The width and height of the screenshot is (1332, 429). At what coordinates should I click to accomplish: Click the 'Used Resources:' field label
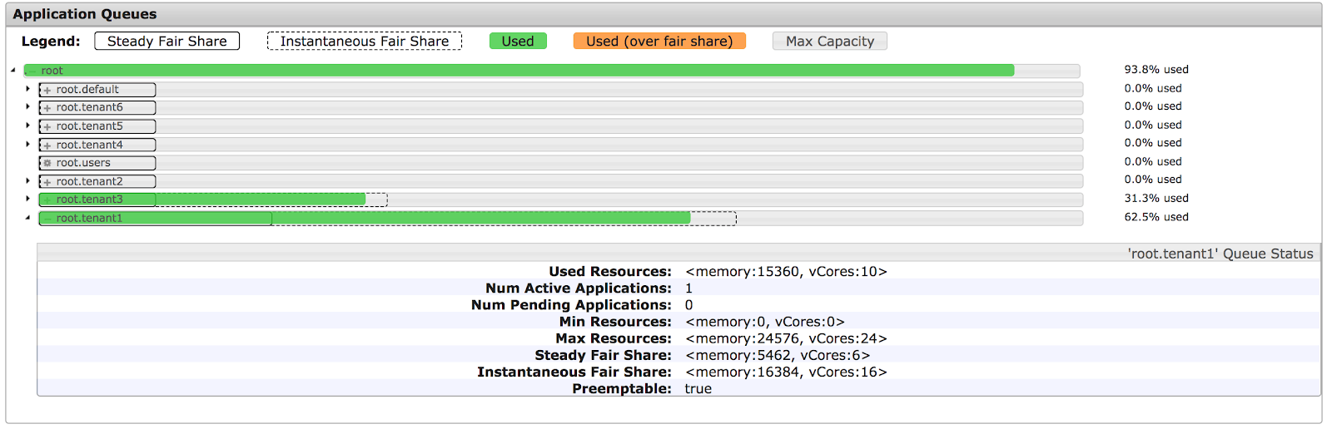[x=610, y=272]
